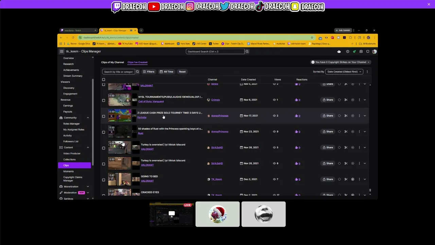The width and height of the screenshot is (435, 245).
Task: Open the help question-mark icon in header
Action: tap(347, 51)
